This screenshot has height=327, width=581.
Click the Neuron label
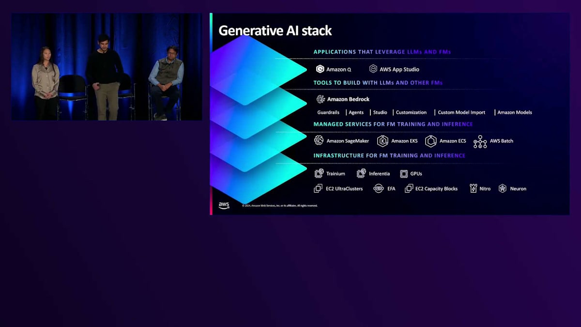click(x=518, y=188)
